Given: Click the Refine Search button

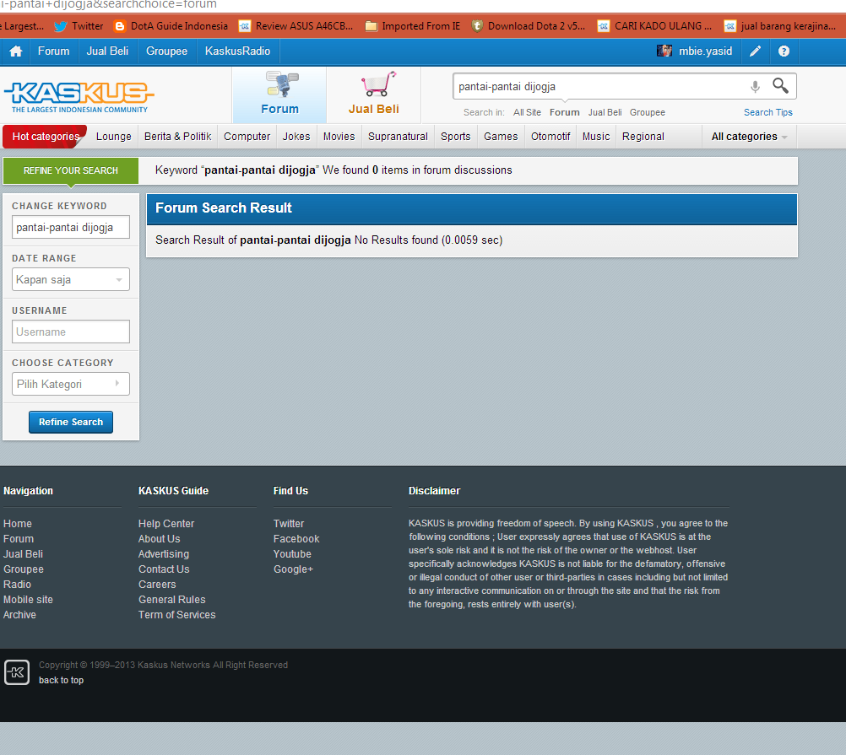Looking at the screenshot, I should pyautogui.click(x=71, y=422).
